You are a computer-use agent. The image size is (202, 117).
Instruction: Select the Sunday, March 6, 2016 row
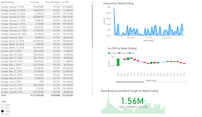pyautogui.click(x=37, y=38)
